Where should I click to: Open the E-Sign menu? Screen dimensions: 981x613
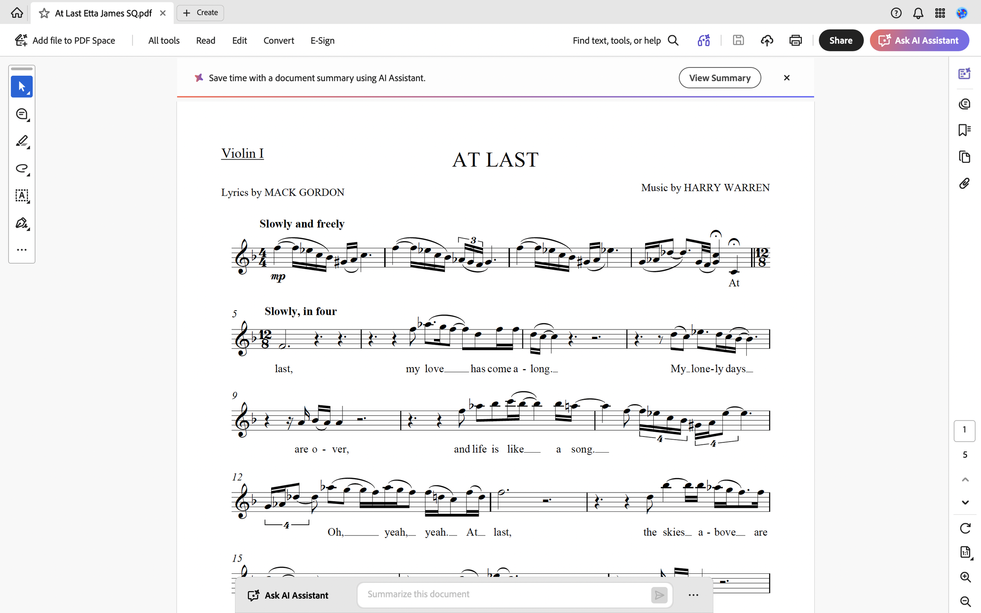[x=323, y=40]
